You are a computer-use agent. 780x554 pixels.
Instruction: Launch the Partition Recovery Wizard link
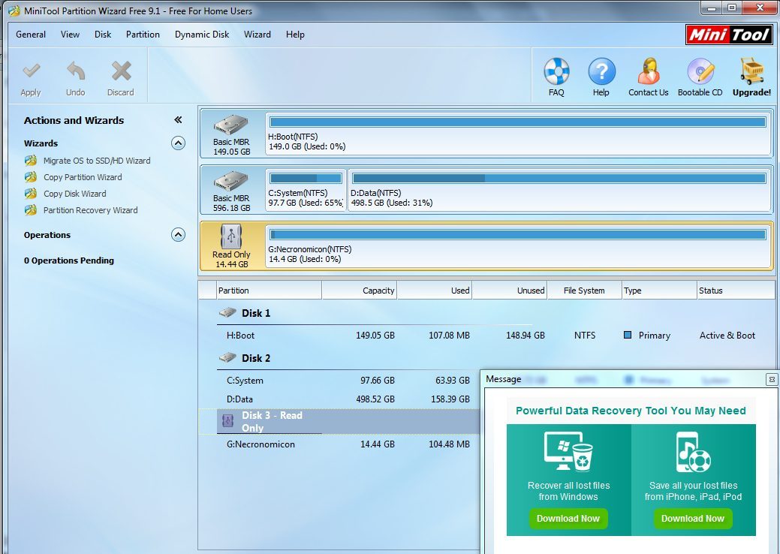[x=91, y=210]
